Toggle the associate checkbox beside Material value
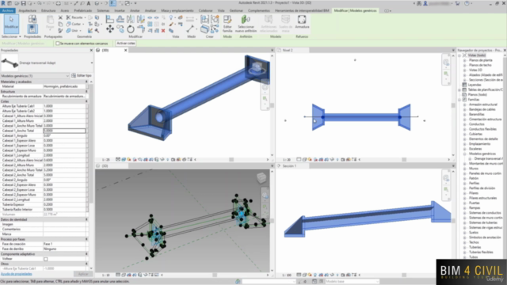The height and width of the screenshot is (285, 507). [x=86, y=86]
